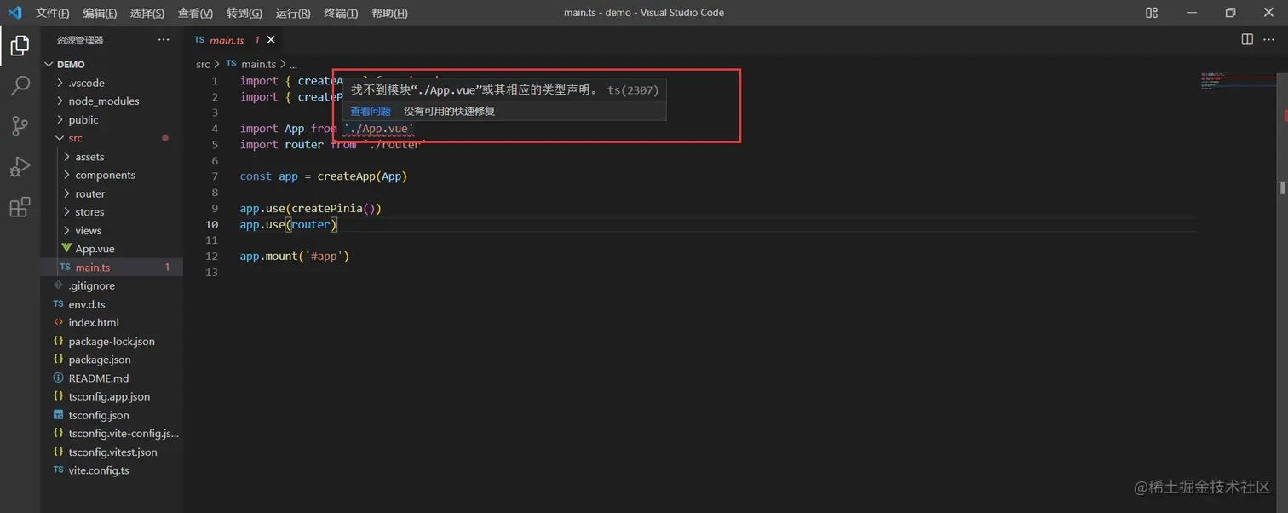Click the app.use(createPinia()) line
Image resolution: width=1288 pixels, height=513 pixels.
coord(310,209)
